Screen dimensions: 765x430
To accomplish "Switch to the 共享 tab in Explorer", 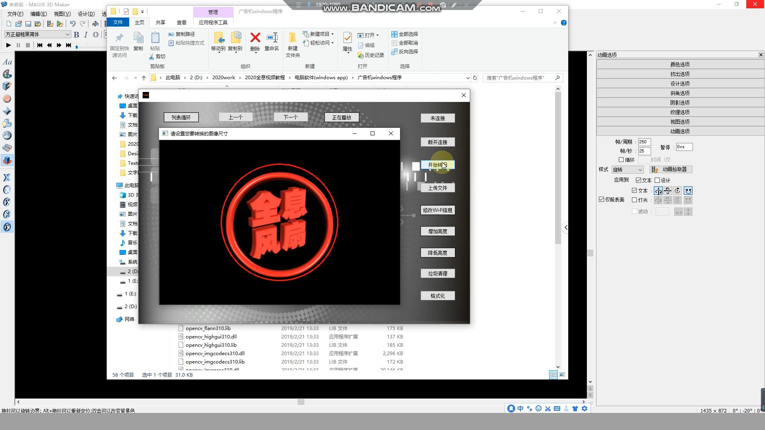I will [160, 23].
